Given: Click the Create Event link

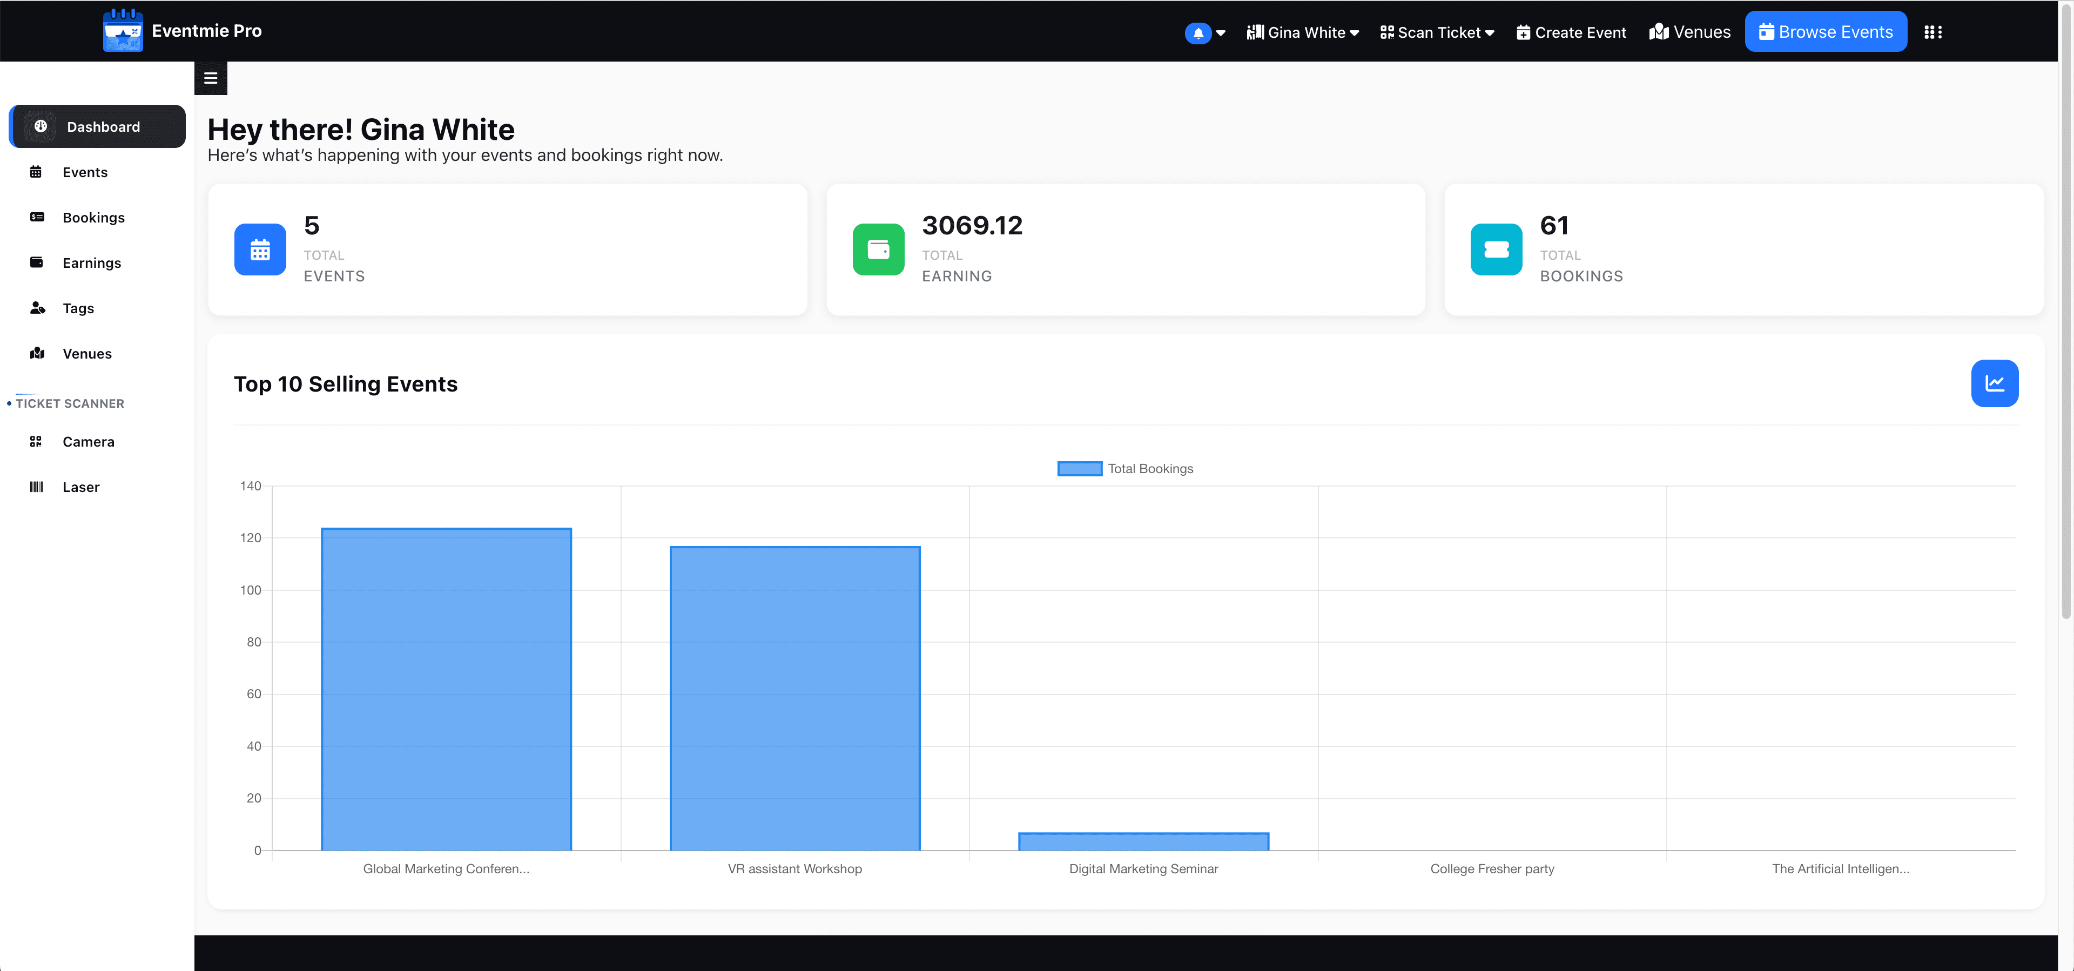Looking at the screenshot, I should tap(1571, 32).
